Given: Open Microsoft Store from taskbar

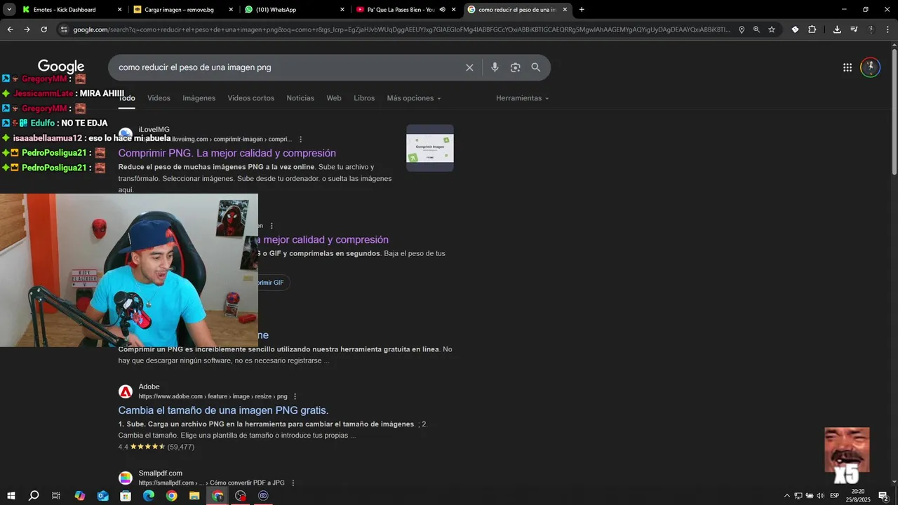Looking at the screenshot, I should [126, 496].
